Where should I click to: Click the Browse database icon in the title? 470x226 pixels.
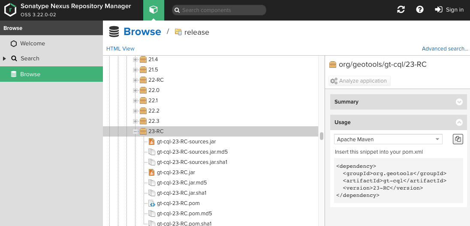point(114,31)
